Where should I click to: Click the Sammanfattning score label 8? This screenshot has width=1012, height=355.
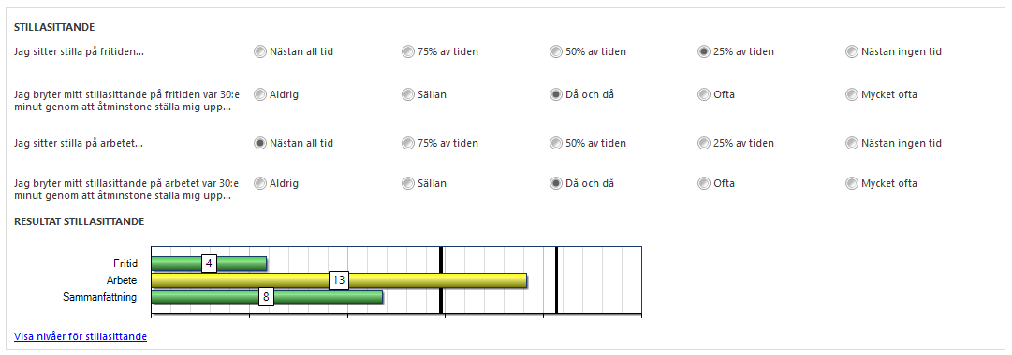pyautogui.click(x=266, y=297)
